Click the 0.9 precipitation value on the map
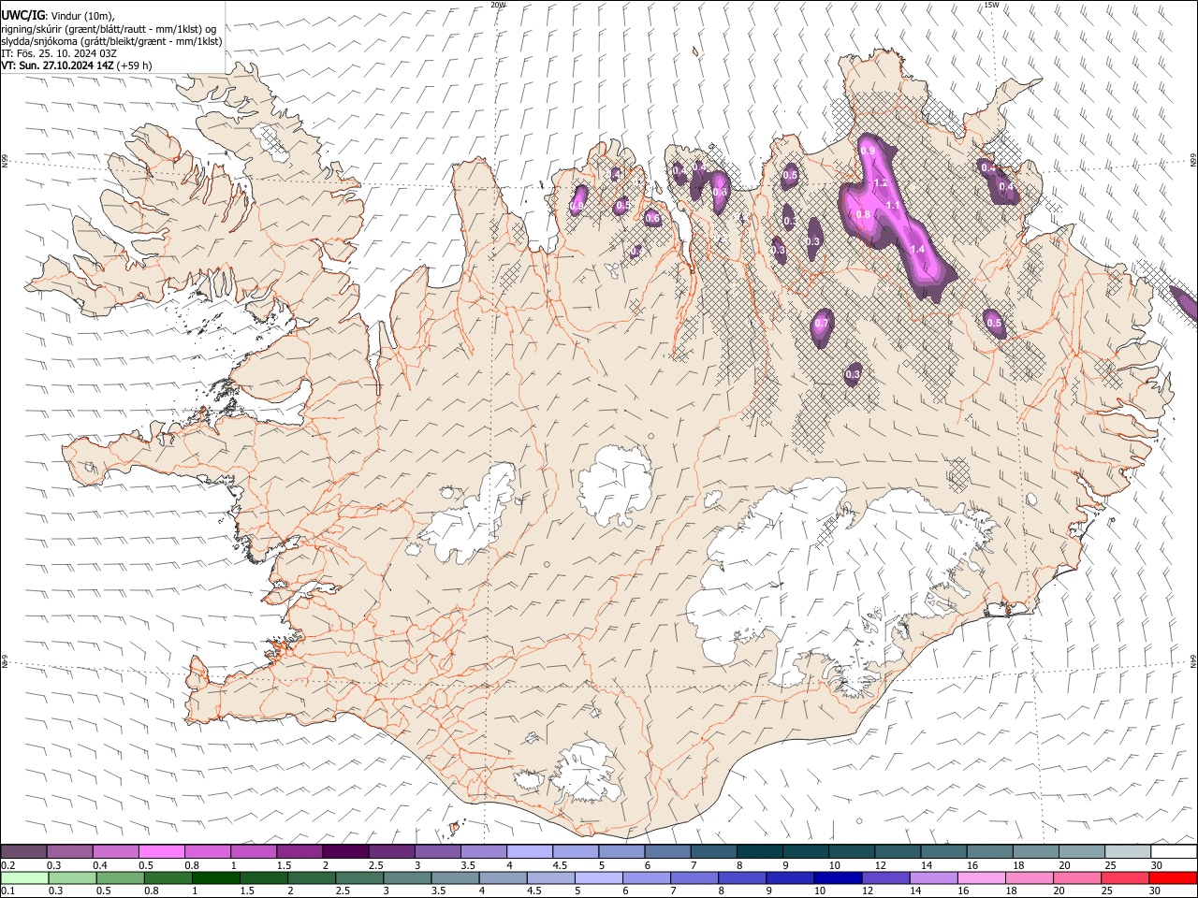The image size is (1198, 898). [x=868, y=152]
